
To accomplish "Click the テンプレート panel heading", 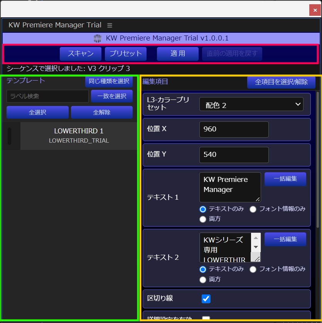I will [25, 81].
